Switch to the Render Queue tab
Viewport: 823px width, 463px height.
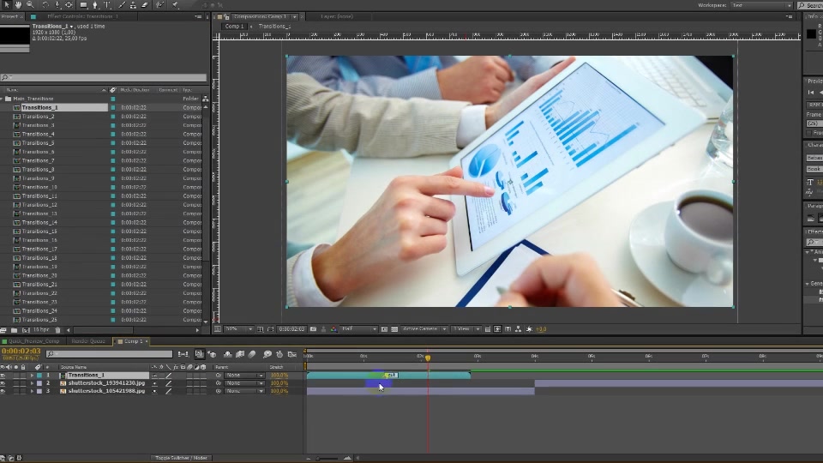pos(87,341)
